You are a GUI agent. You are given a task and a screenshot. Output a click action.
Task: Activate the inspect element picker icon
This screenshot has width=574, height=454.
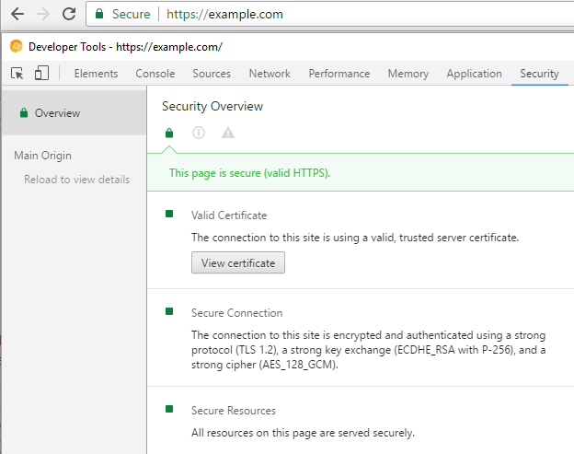[x=17, y=74]
